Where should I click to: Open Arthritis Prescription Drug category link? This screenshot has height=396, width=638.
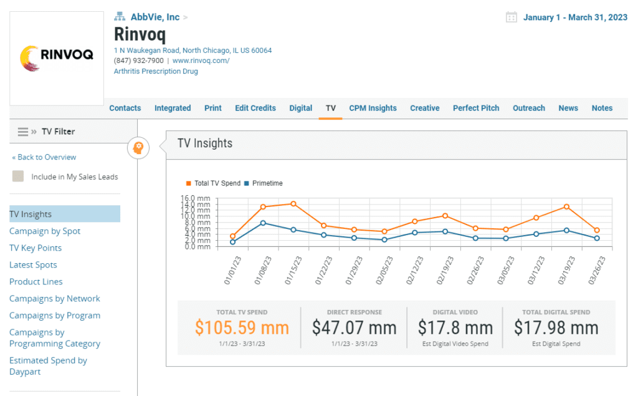point(156,71)
